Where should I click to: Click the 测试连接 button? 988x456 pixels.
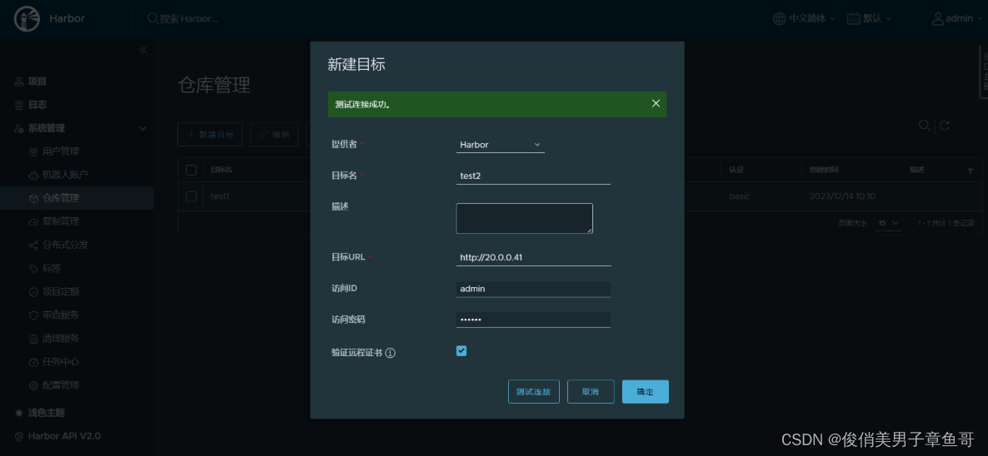coord(534,392)
